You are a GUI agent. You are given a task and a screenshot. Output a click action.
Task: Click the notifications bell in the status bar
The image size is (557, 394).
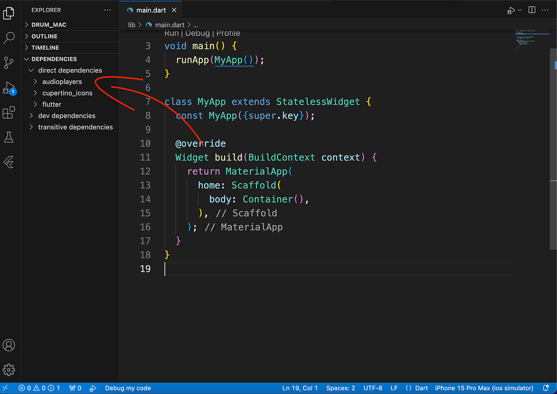[545, 388]
